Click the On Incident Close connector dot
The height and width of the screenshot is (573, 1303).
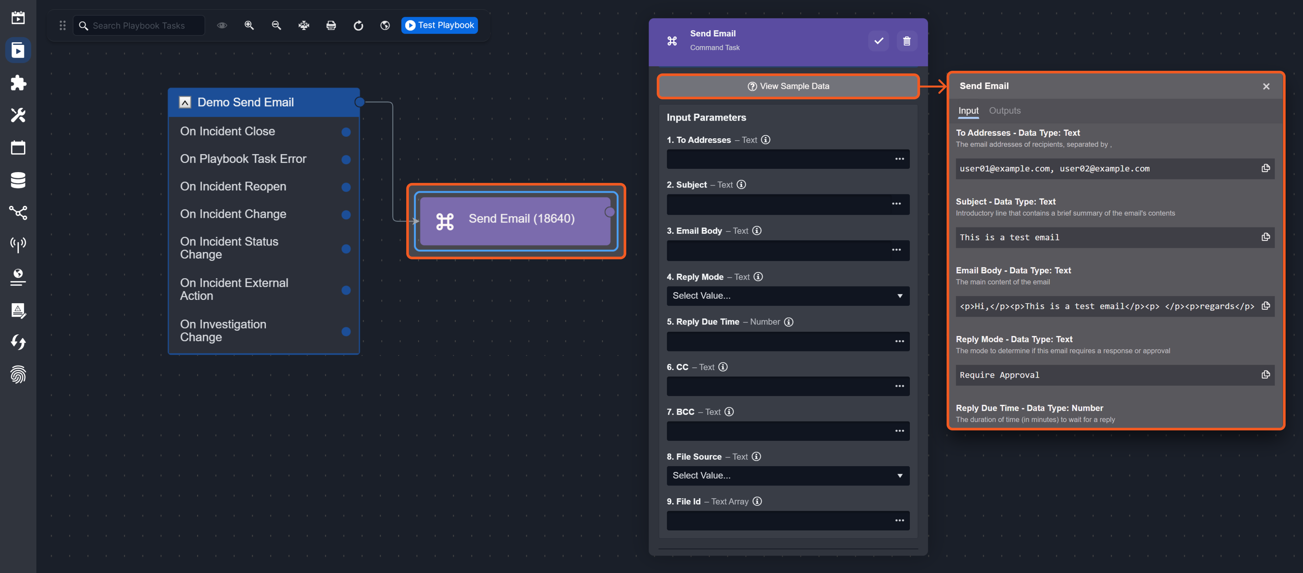click(346, 132)
